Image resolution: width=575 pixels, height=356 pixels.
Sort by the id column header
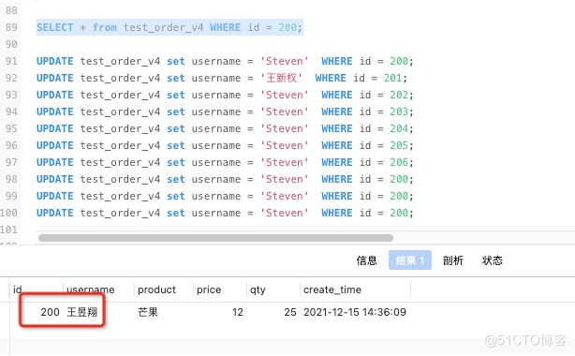click(x=17, y=289)
